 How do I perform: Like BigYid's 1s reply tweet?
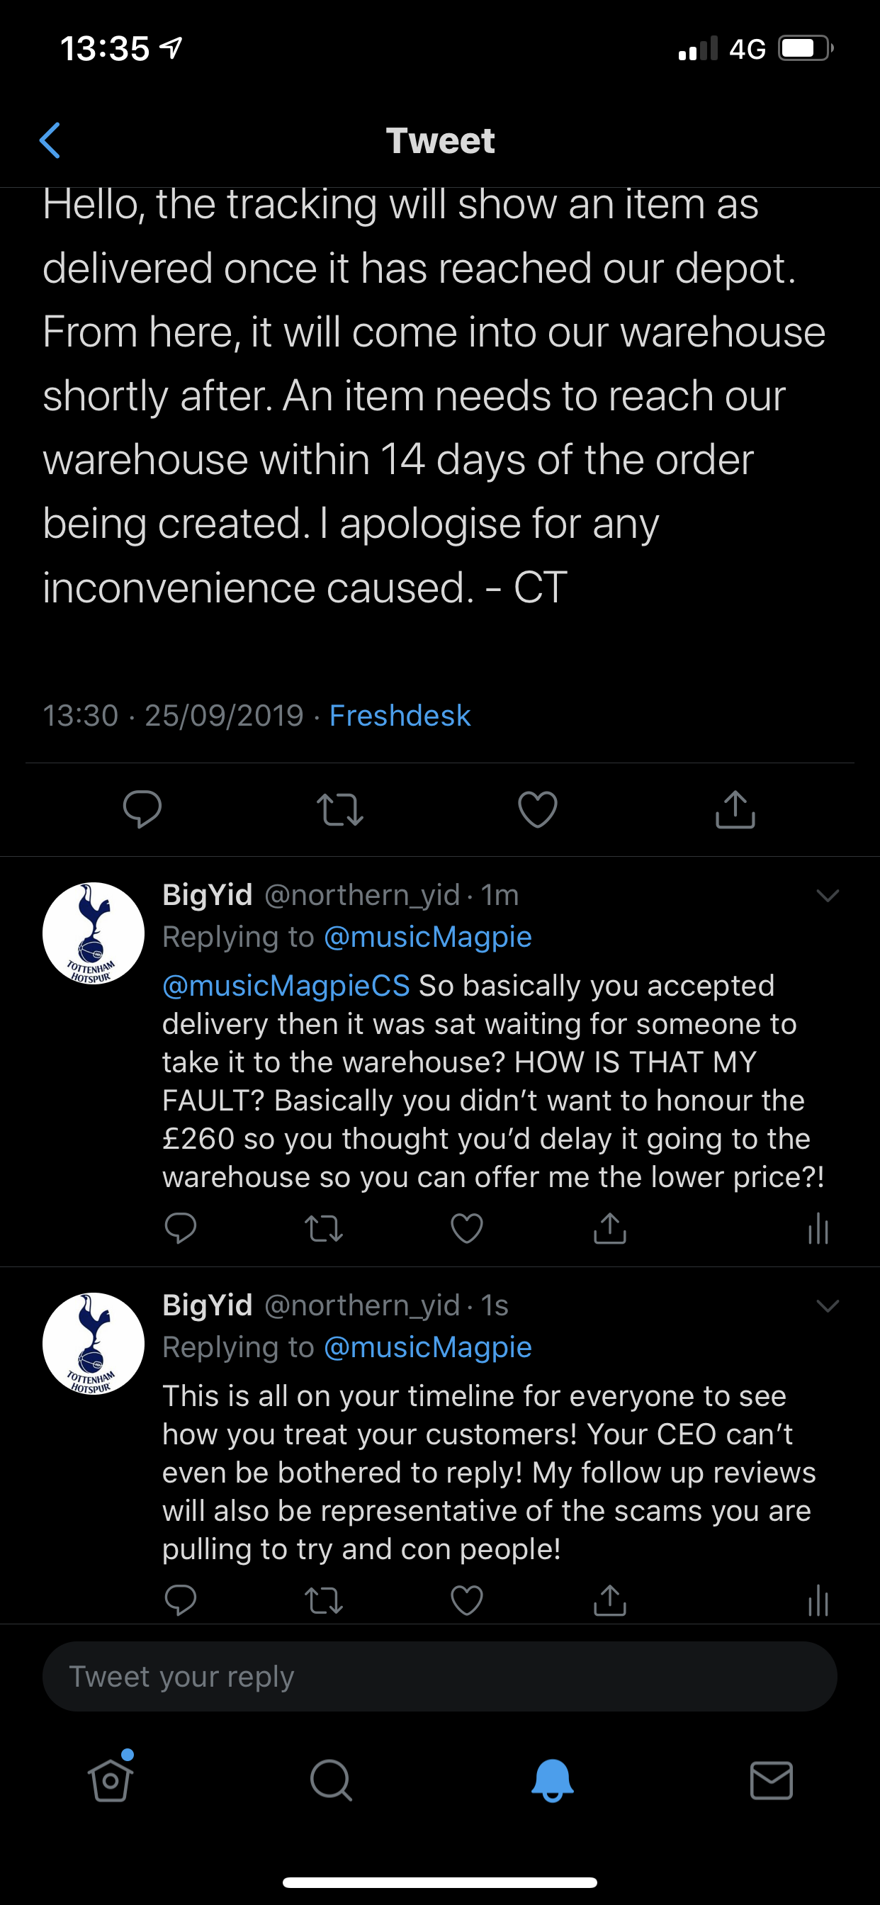point(467,1600)
